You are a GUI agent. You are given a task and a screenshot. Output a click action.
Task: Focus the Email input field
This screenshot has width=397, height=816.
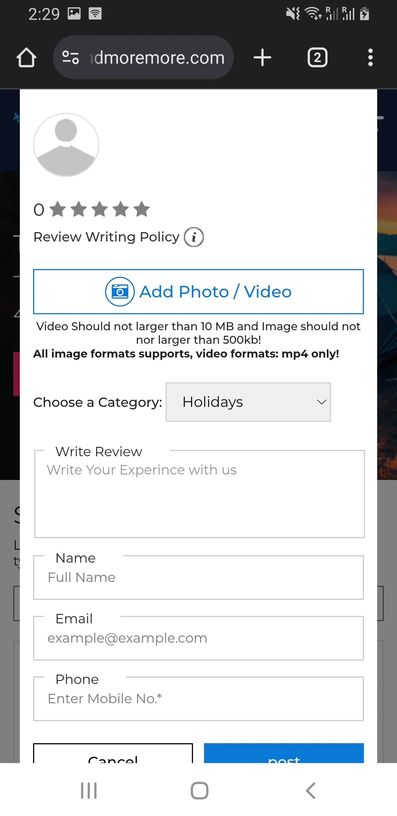[198, 638]
